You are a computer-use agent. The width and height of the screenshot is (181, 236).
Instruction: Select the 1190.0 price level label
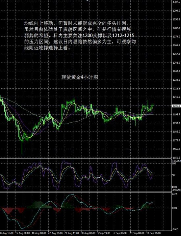(176, 123)
